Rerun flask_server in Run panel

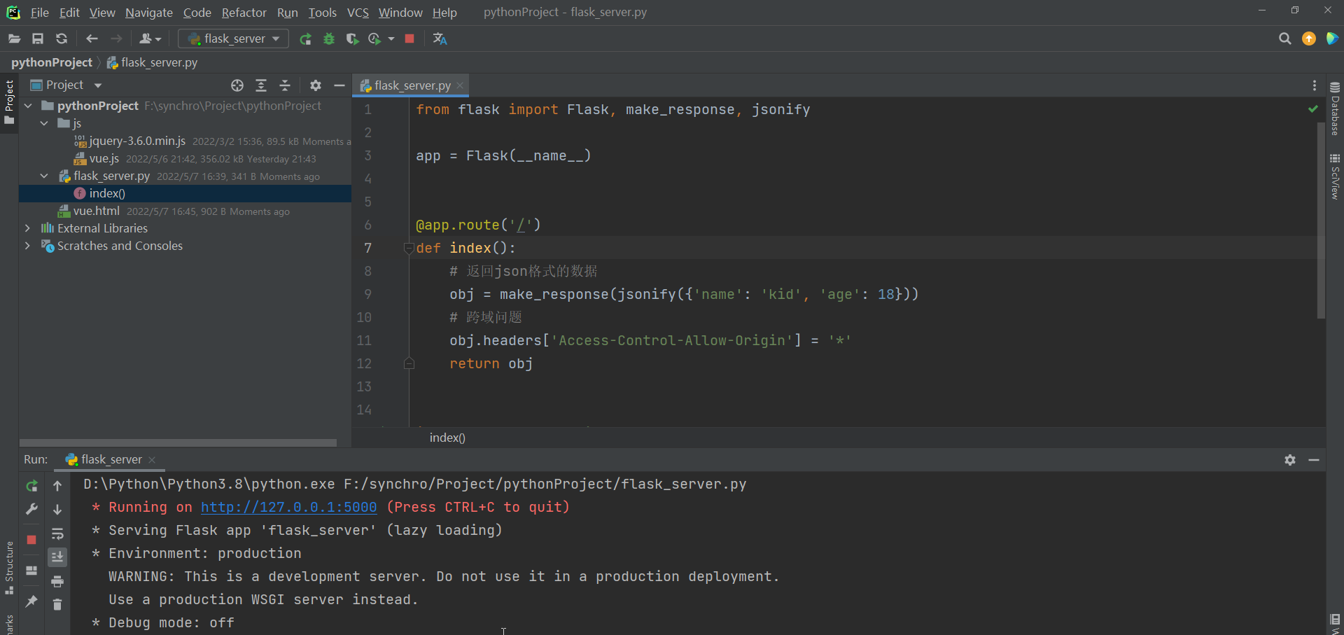[x=31, y=486]
